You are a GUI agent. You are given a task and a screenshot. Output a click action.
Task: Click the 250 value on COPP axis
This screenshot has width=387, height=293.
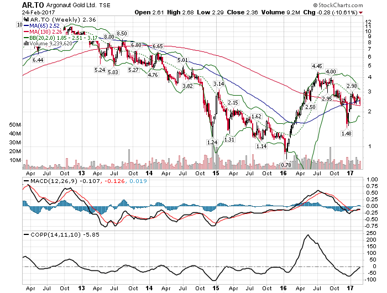(371, 233)
